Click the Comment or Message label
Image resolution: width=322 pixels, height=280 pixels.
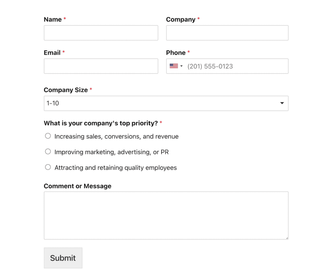[x=77, y=186]
